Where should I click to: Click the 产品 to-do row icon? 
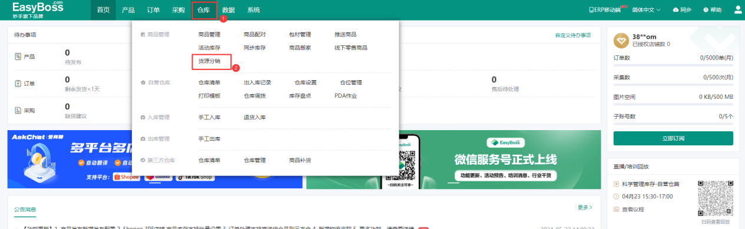tap(18, 57)
